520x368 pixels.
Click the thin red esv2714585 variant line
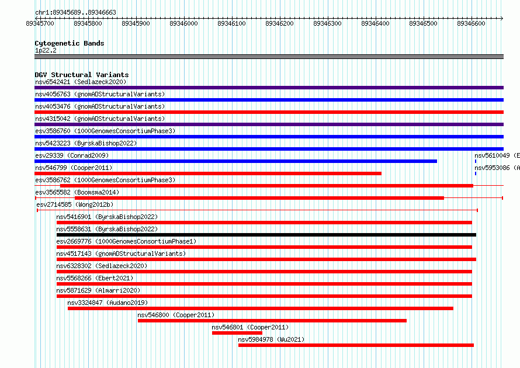[x=257, y=210]
